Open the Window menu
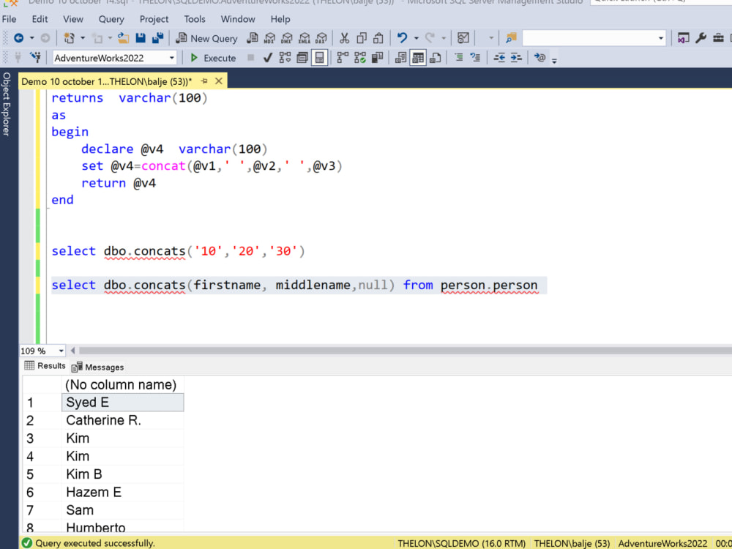 [238, 19]
